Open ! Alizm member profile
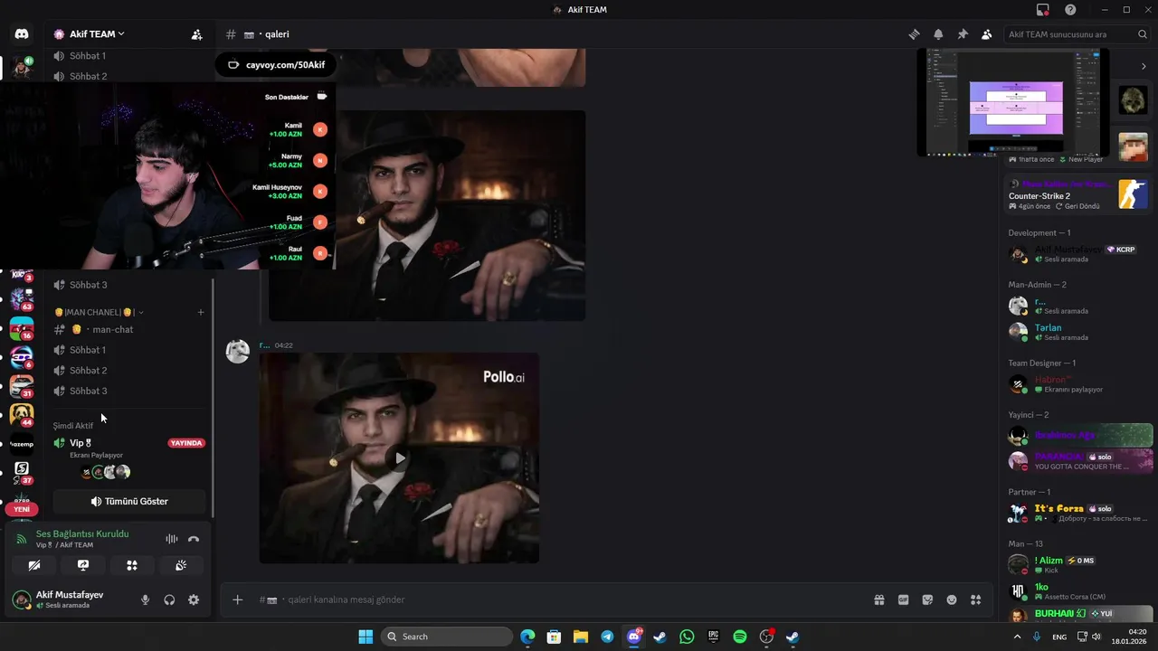1158x651 pixels. point(1079,565)
